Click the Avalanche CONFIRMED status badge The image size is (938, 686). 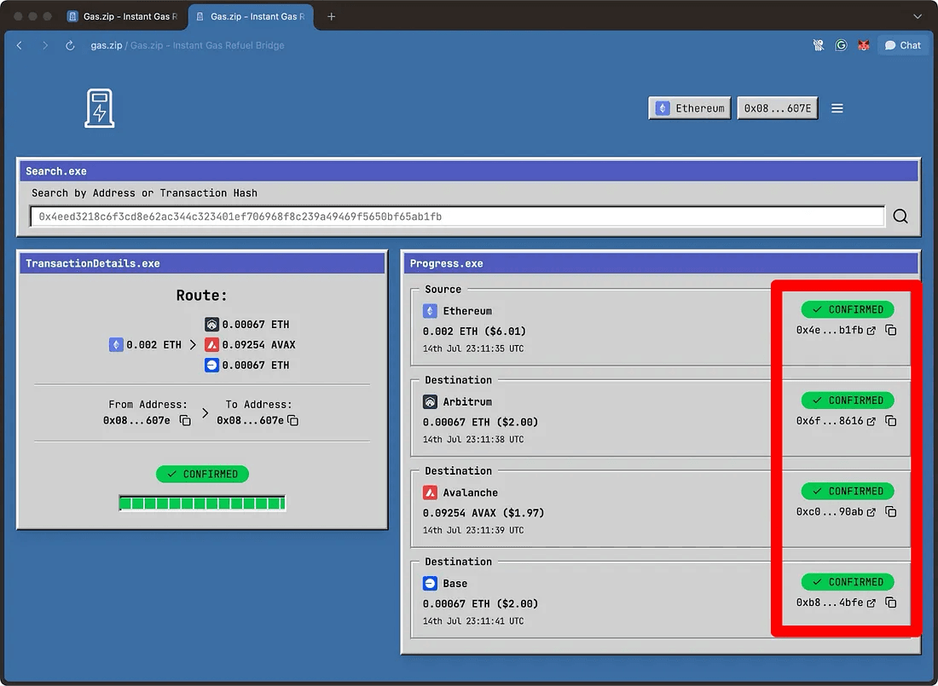pyautogui.click(x=848, y=491)
